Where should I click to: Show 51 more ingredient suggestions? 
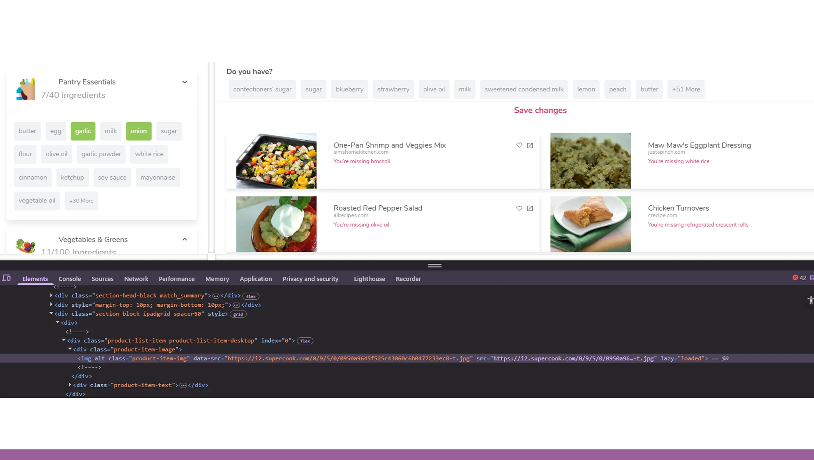tap(686, 89)
